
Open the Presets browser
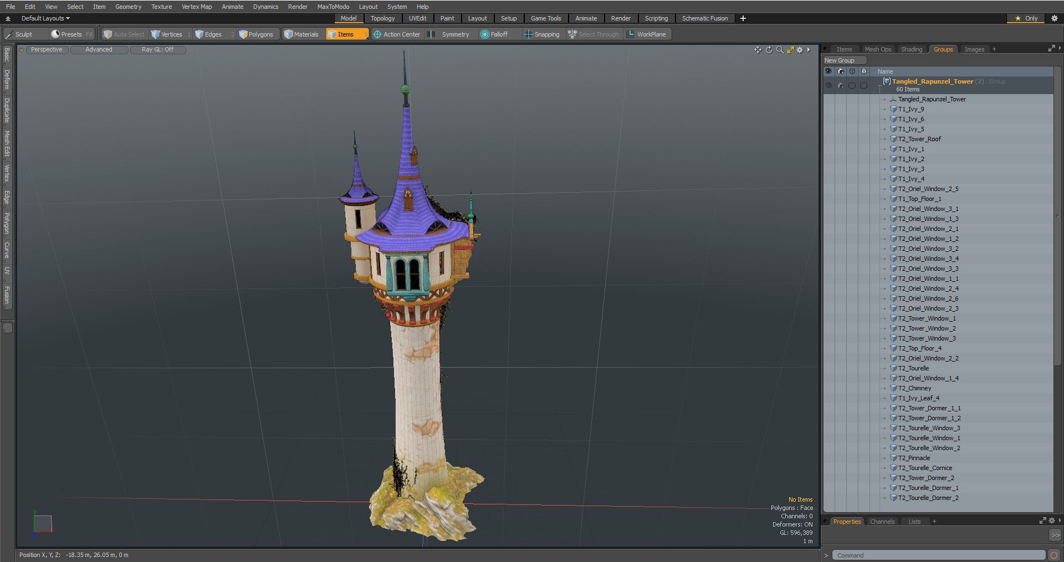pos(71,34)
